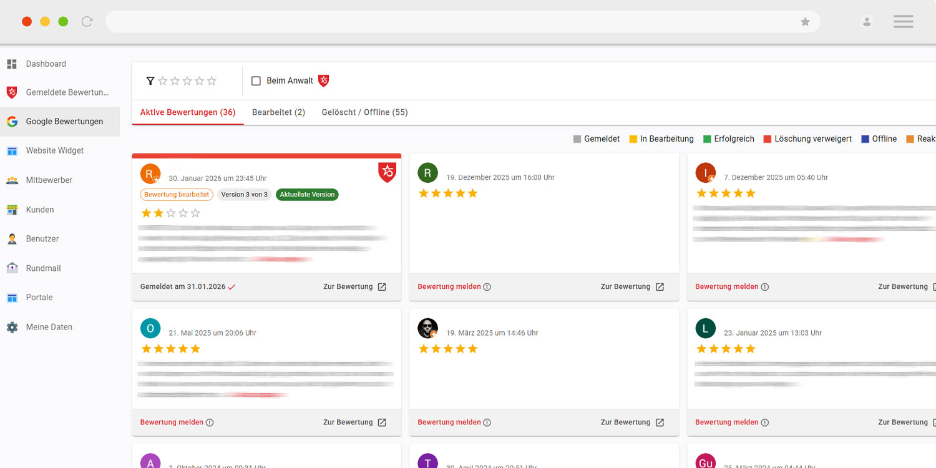Open the browser profile icon

(x=867, y=22)
